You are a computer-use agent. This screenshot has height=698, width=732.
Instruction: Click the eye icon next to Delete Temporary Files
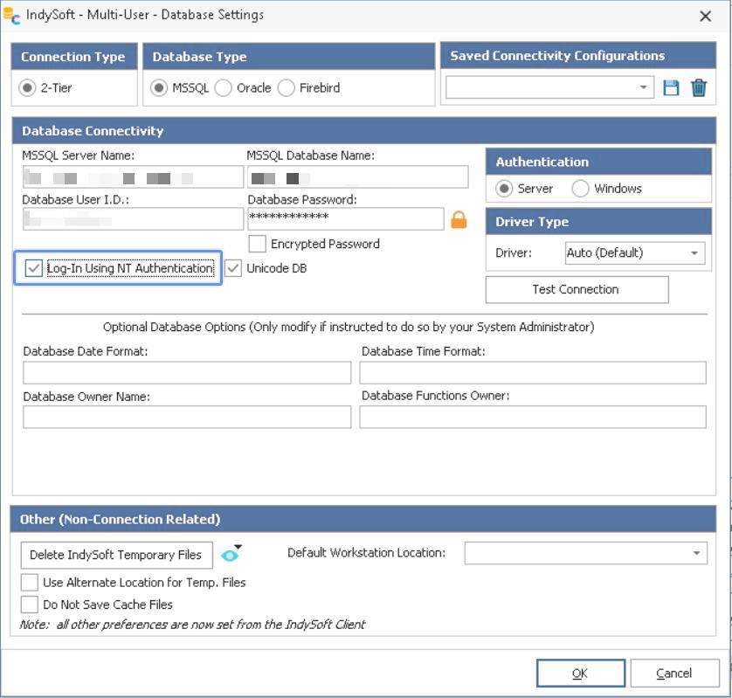(230, 555)
